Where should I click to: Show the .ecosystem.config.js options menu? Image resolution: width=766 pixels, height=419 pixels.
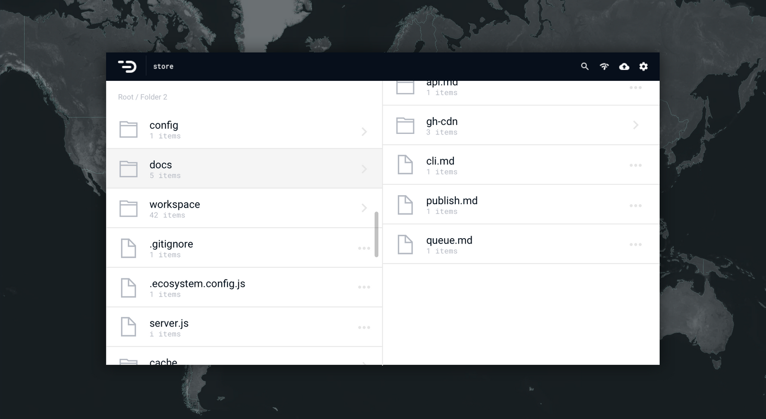click(364, 287)
